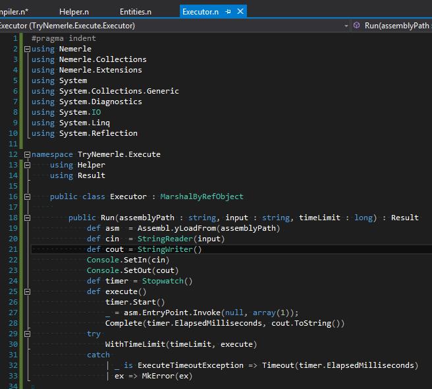Select the unsaved Compiler.n* tab
This screenshot has height=389, width=432.
[13, 12]
